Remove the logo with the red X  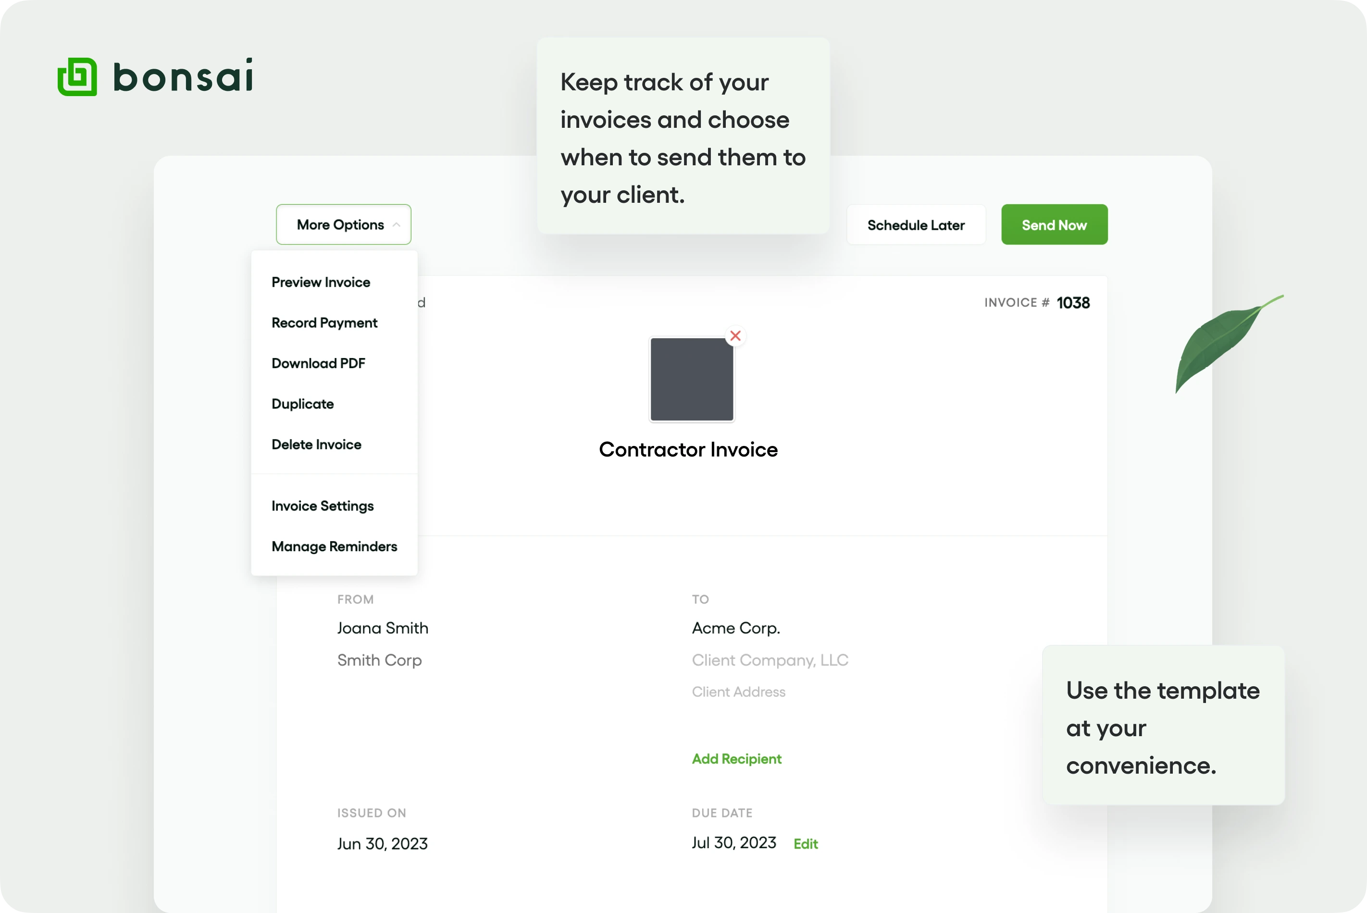[x=735, y=336]
